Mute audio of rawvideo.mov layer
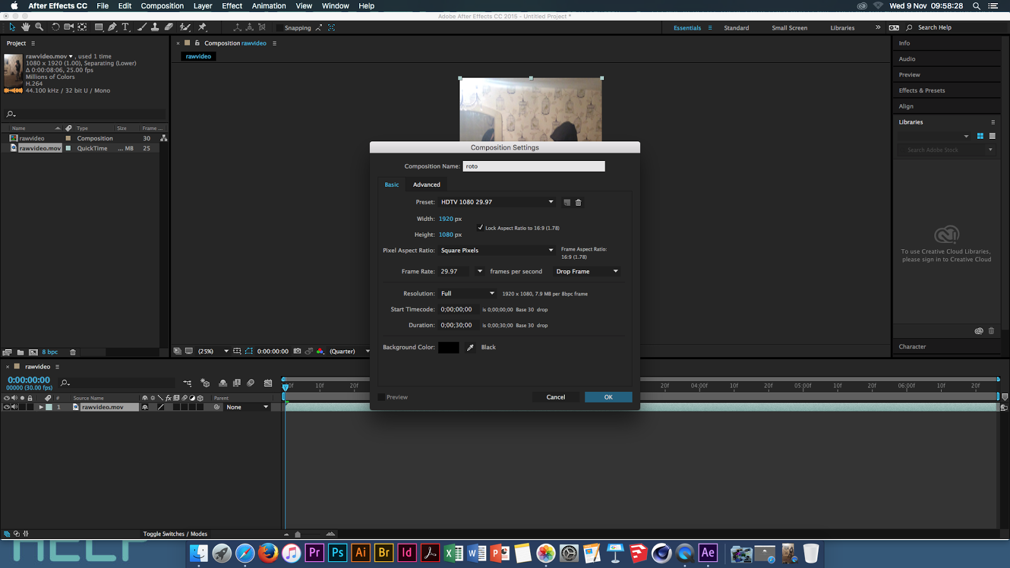Image resolution: width=1010 pixels, height=568 pixels. point(15,407)
